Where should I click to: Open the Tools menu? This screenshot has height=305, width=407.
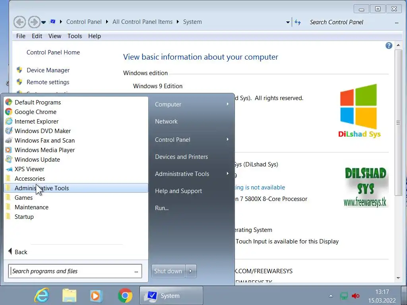click(75, 36)
